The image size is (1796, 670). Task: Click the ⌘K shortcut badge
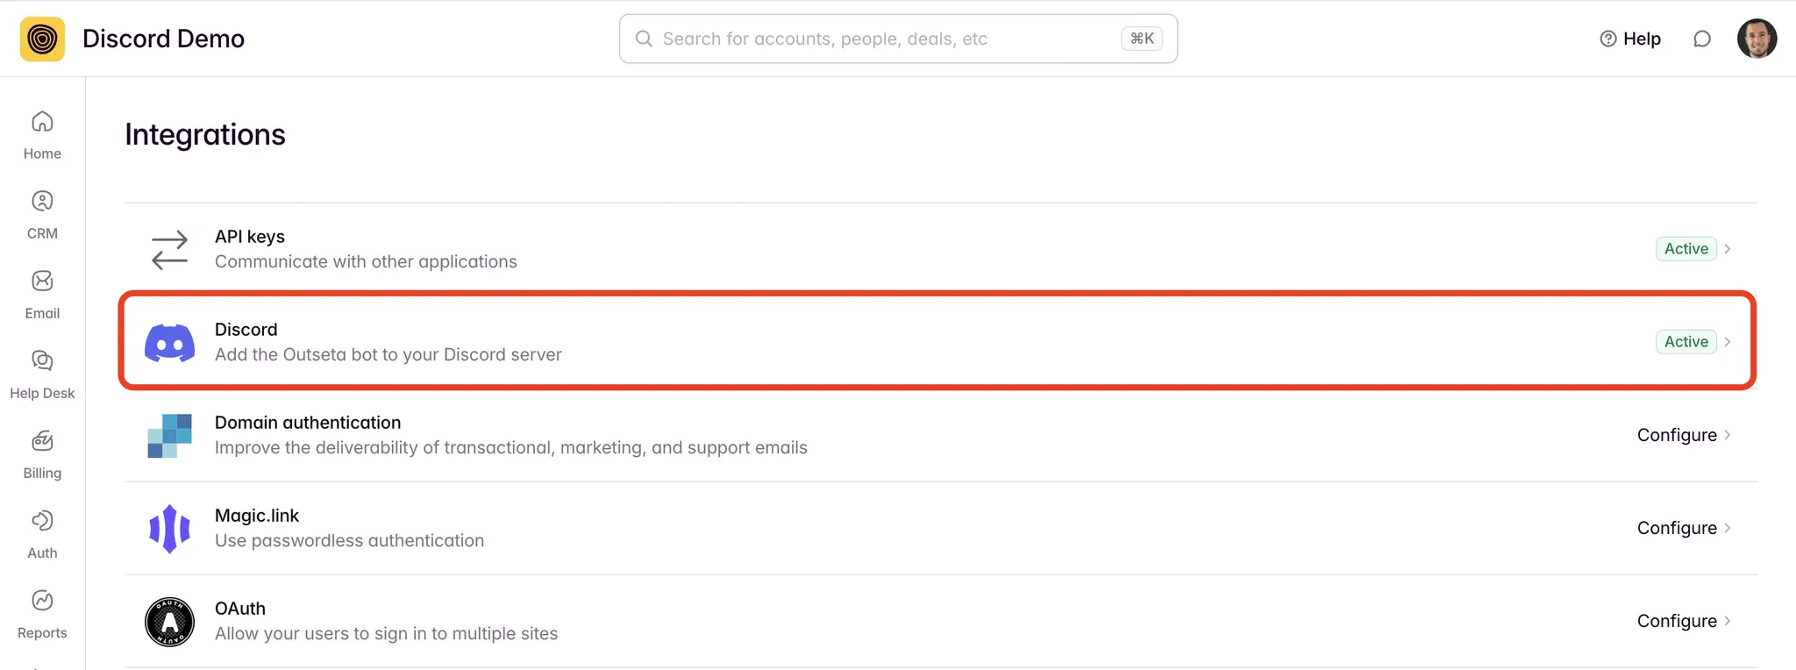1142,39
